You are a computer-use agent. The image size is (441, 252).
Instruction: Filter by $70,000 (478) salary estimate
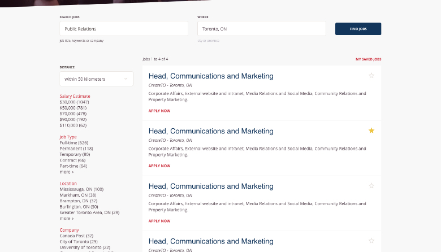[x=73, y=114]
